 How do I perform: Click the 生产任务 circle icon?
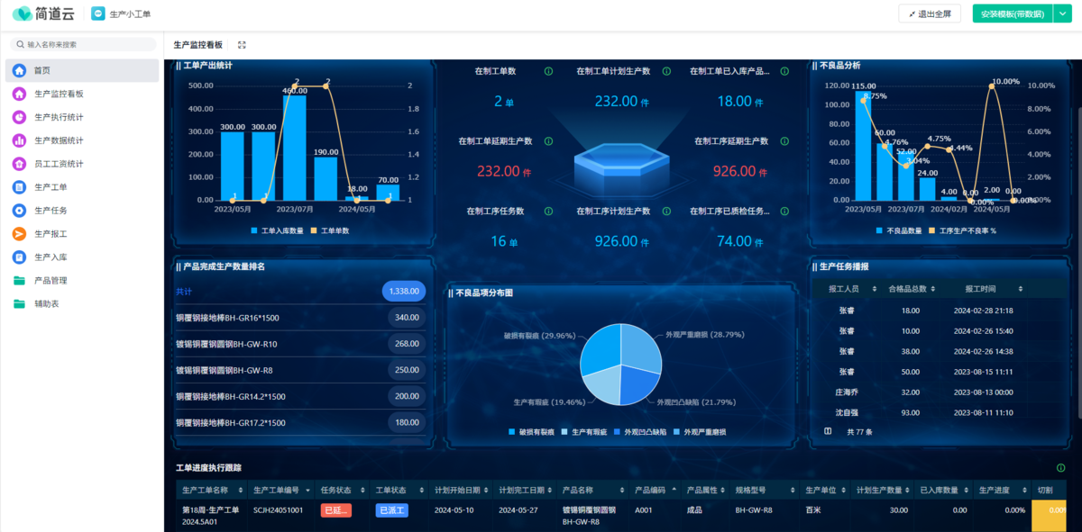(19, 211)
